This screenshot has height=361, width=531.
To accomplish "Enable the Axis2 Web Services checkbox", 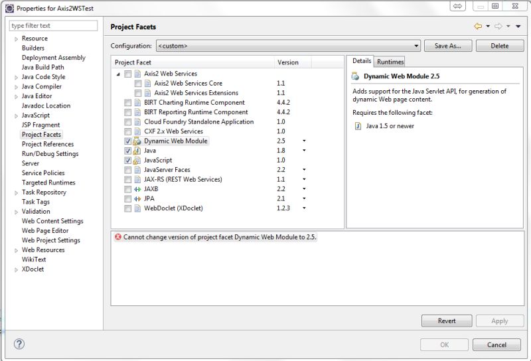I will click(x=127, y=74).
